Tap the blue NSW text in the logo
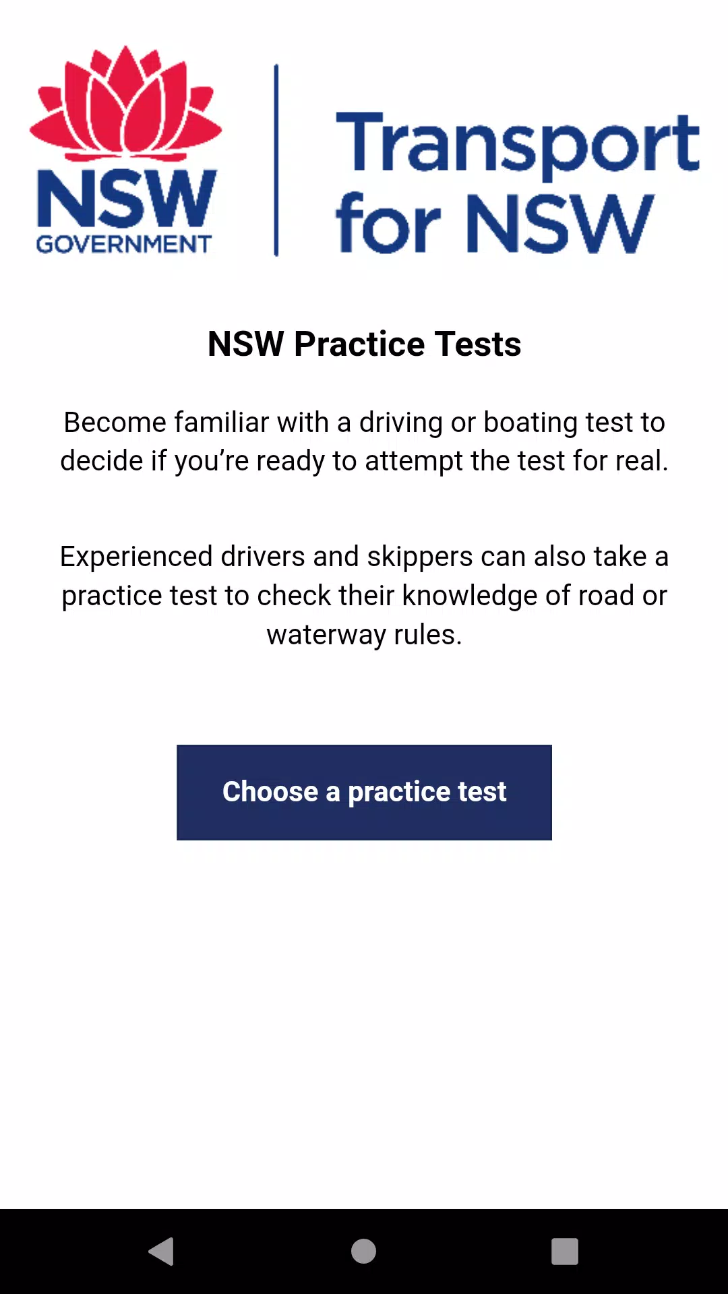The height and width of the screenshot is (1294, 728). pos(124,199)
